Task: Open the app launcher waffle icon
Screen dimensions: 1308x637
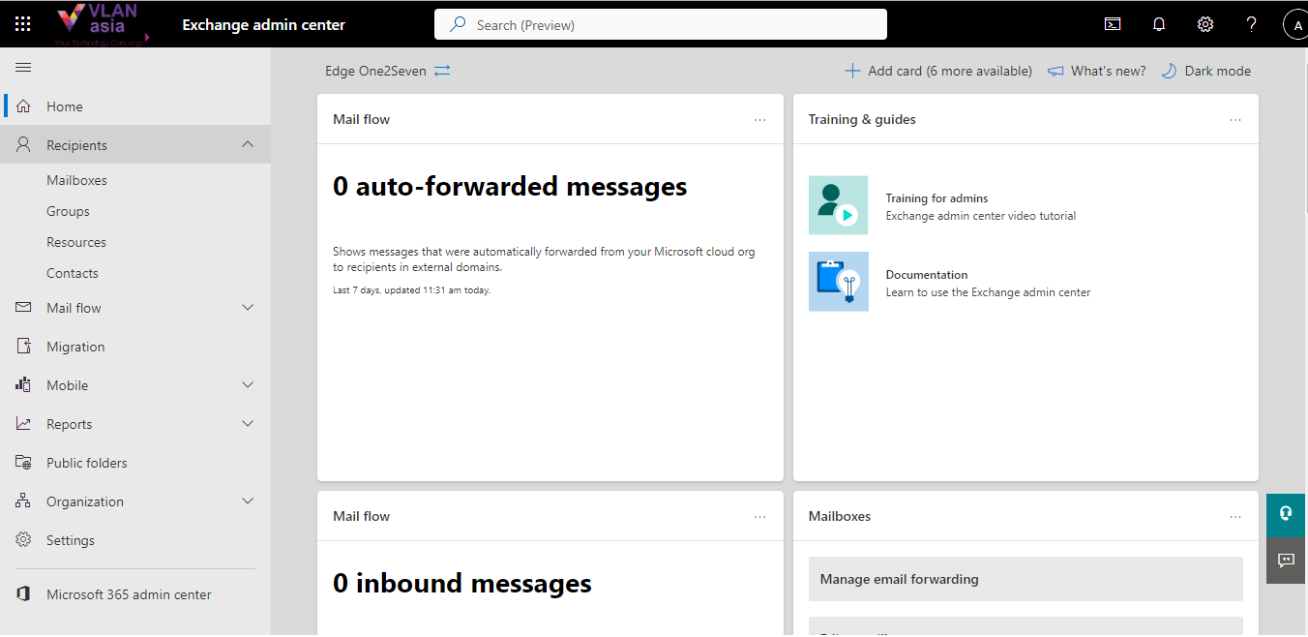Action: point(23,24)
